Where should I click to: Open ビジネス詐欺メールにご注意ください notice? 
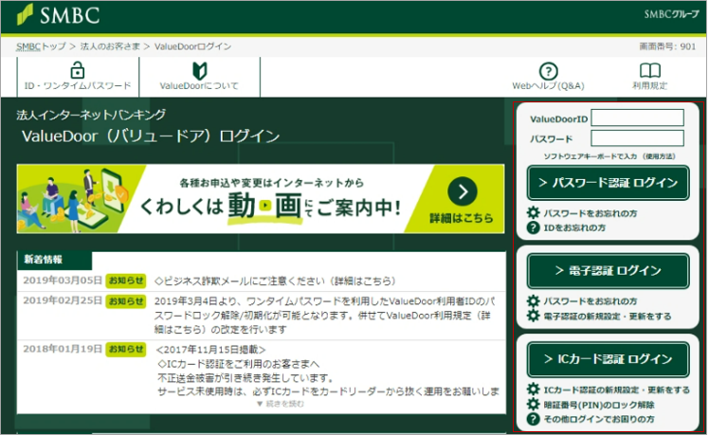coord(275,281)
